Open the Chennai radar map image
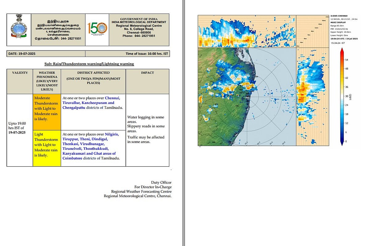370x246 pixels. [247, 97]
